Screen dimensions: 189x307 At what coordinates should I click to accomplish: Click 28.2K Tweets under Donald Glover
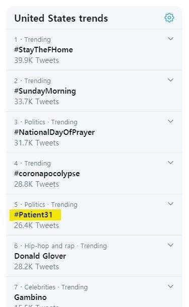tap(36, 267)
